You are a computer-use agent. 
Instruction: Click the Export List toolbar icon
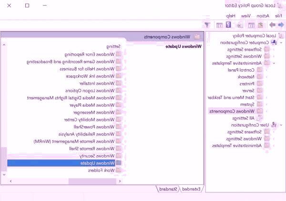[240, 25]
